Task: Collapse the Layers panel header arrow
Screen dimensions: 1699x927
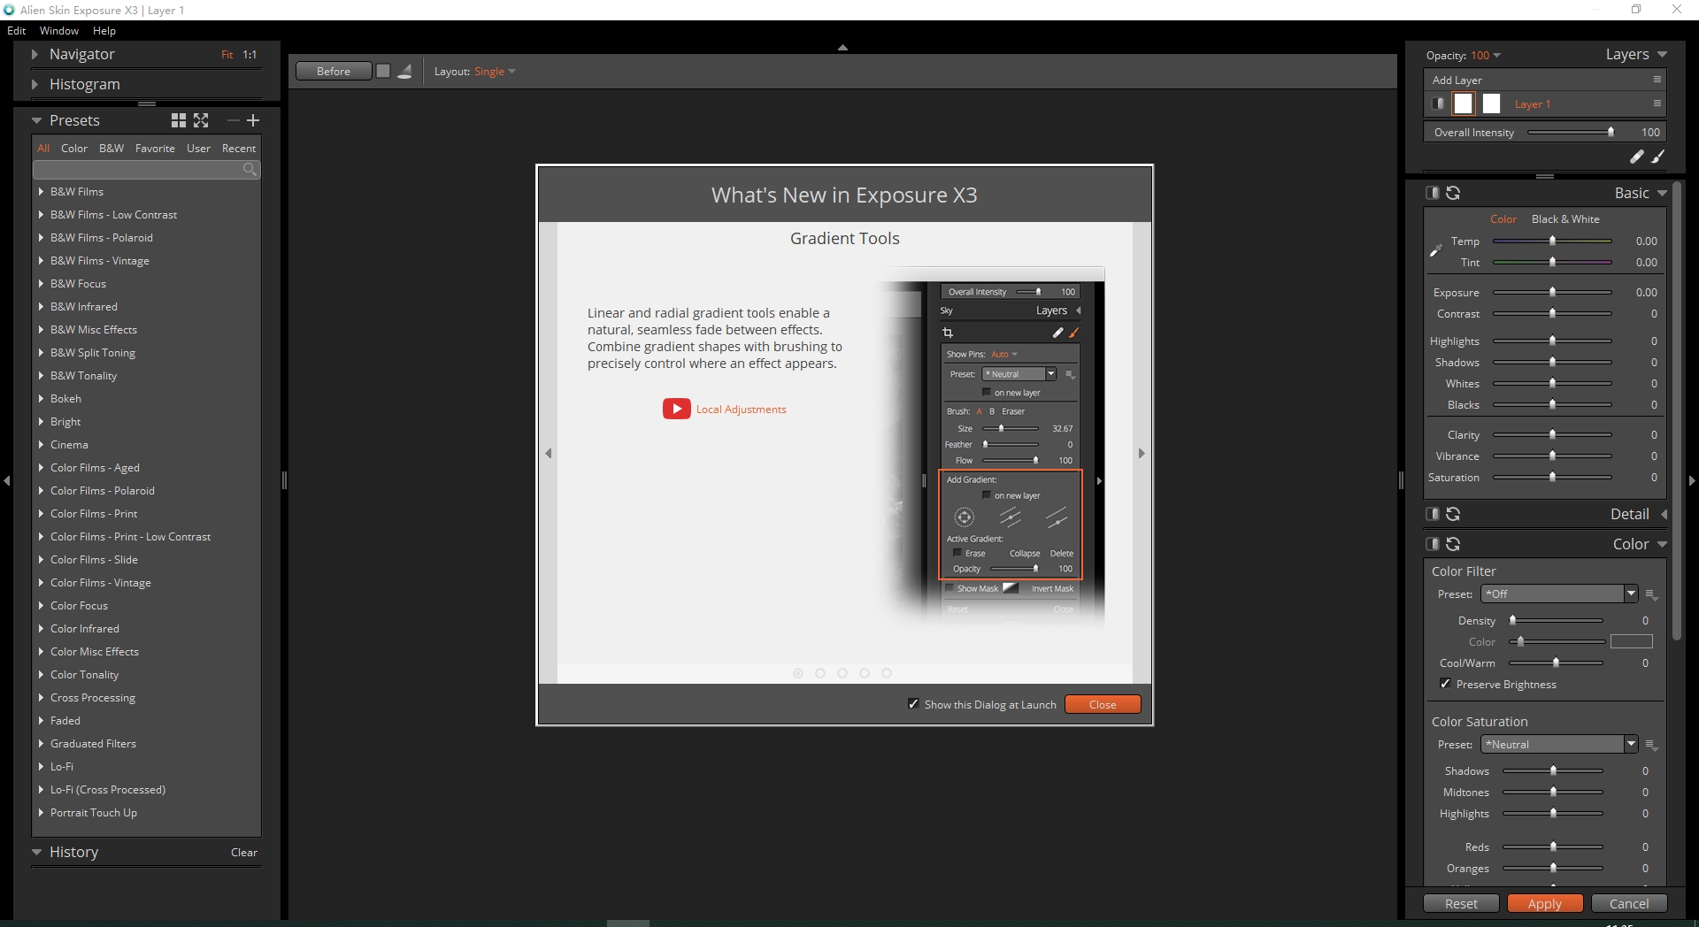Action: click(1662, 55)
